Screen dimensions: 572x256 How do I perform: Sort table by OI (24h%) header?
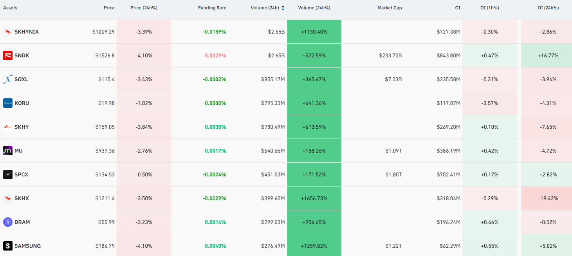click(548, 8)
